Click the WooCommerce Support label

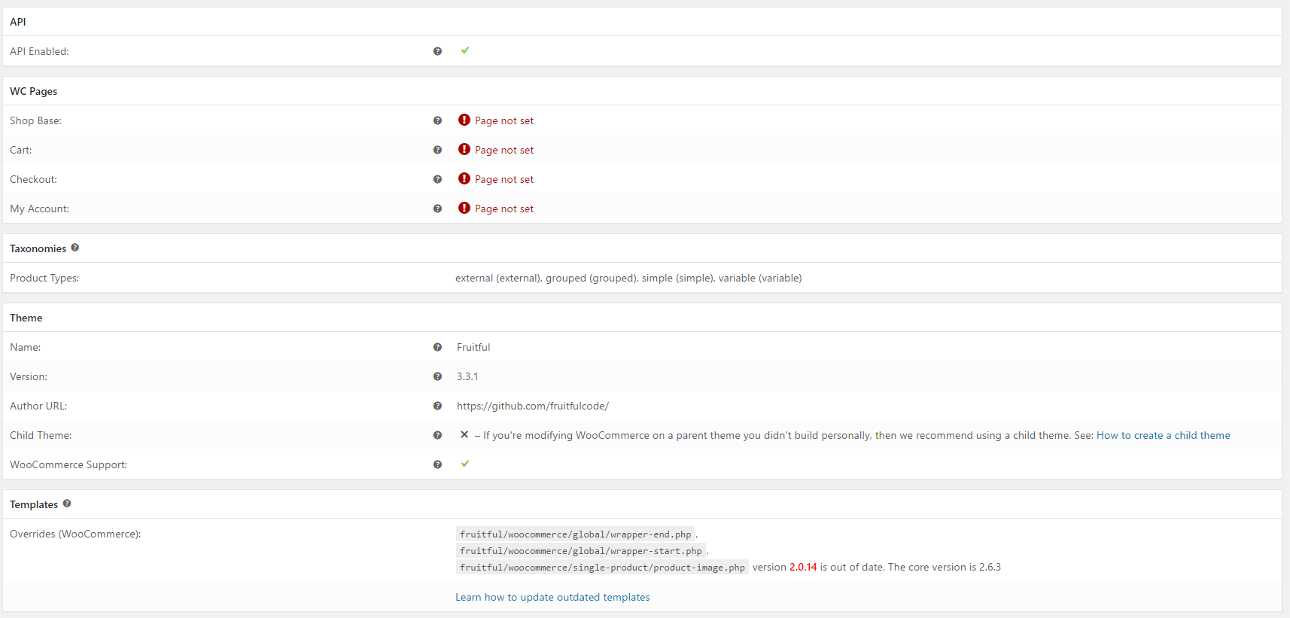point(68,464)
